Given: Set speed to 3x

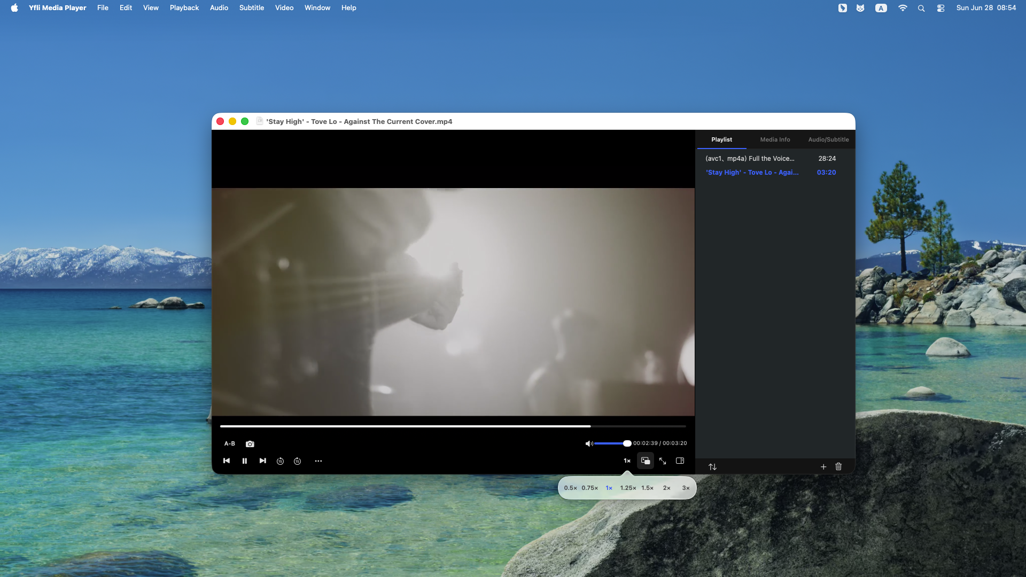Looking at the screenshot, I should tap(686, 488).
